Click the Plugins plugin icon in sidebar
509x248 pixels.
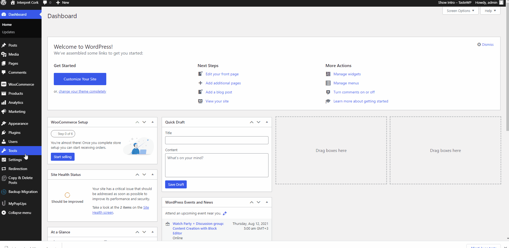tap(4, 132)
